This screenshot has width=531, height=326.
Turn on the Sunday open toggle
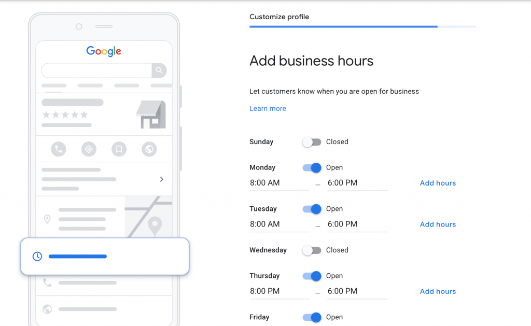tap(312, 142)
